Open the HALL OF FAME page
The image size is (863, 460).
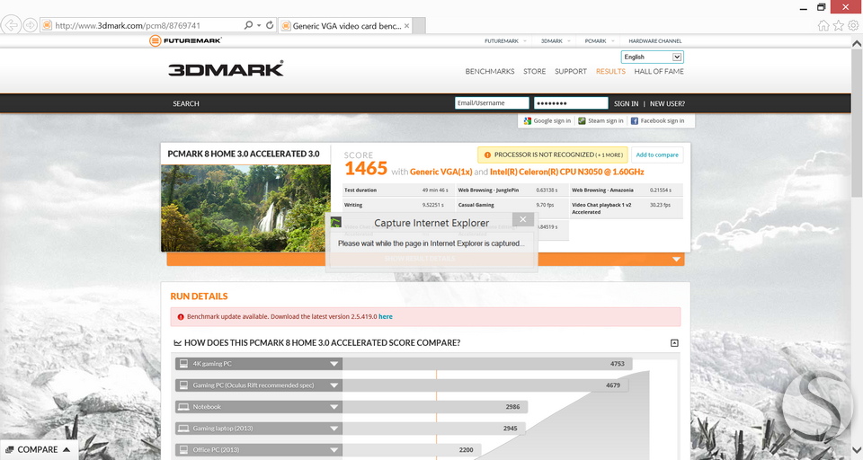[x=659, y=72]
